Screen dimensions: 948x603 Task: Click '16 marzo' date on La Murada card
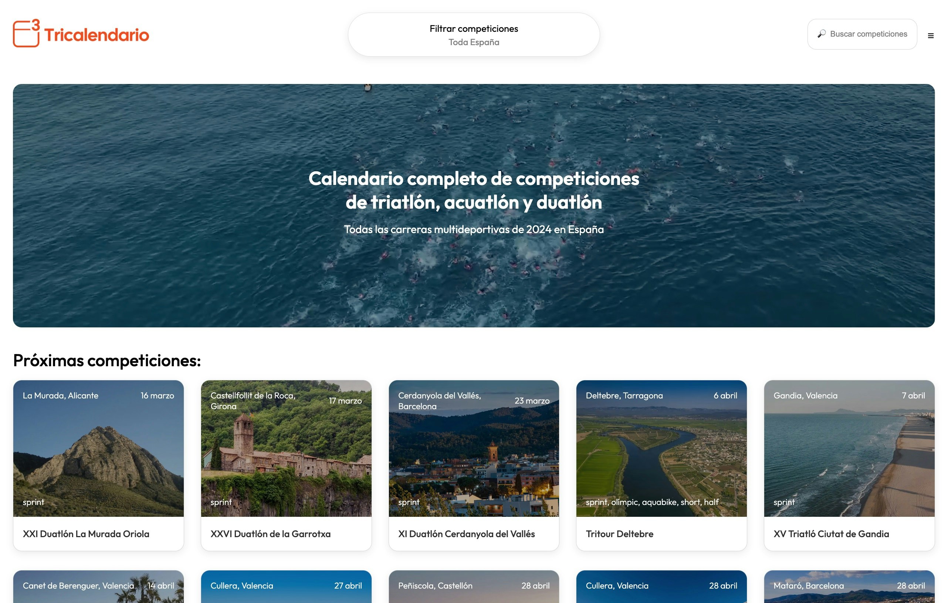click(x=158, y=395)
